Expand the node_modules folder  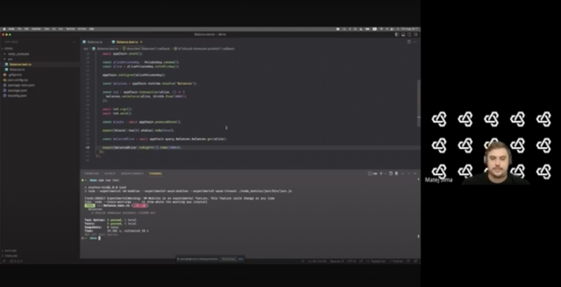(x=18, y=54)
